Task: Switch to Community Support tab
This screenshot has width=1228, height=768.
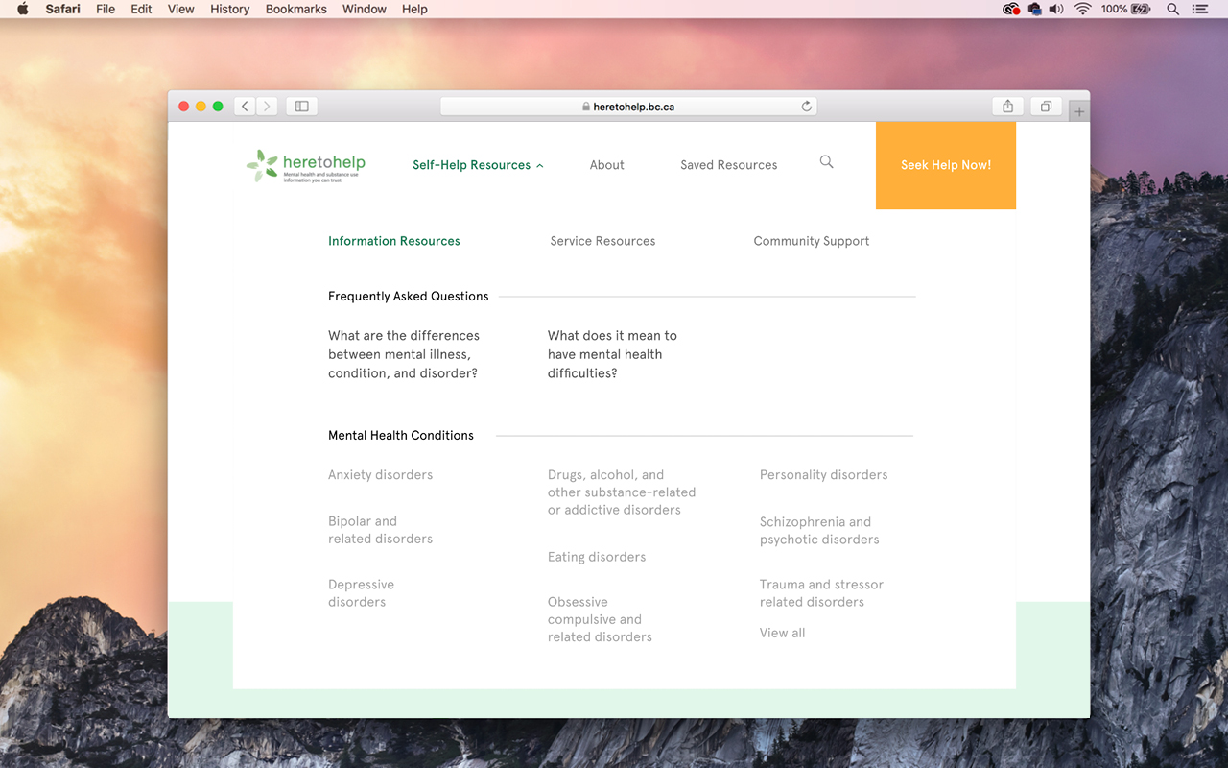Action: coord(812,241)
